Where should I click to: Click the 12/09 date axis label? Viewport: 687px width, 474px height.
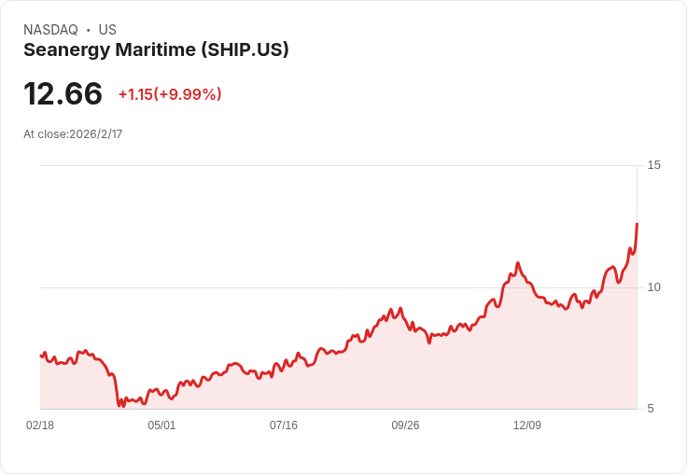[x=527, y=425]
